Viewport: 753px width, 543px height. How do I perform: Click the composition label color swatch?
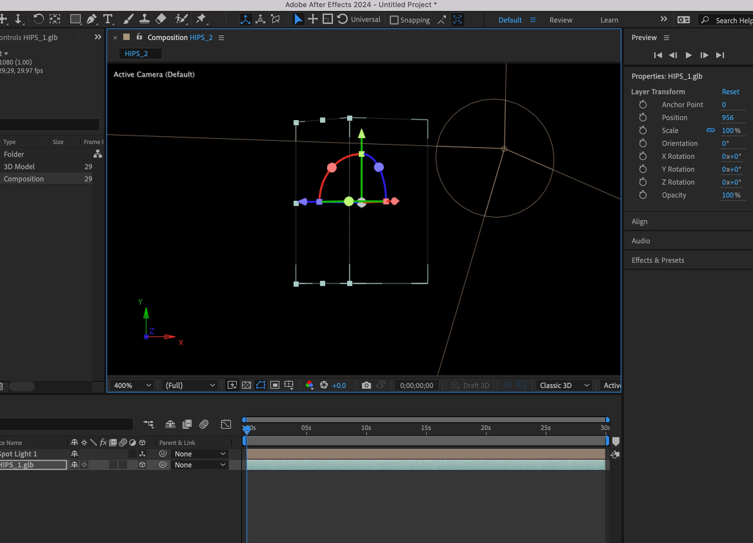click(126, 37)
